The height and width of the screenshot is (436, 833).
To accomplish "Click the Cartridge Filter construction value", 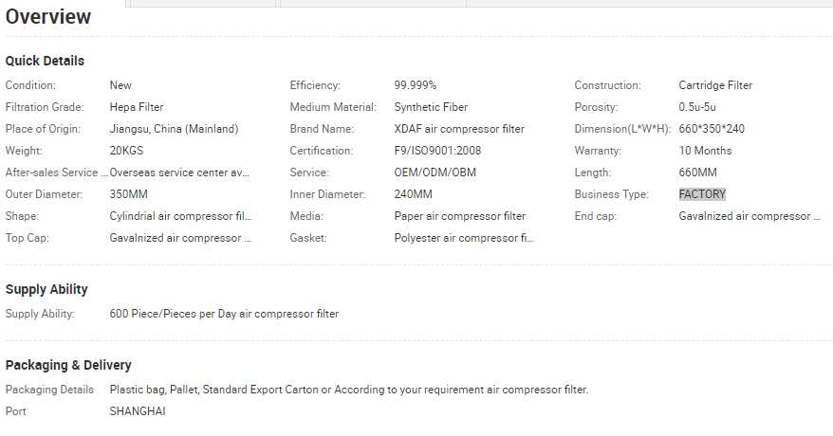I will 715,85.
